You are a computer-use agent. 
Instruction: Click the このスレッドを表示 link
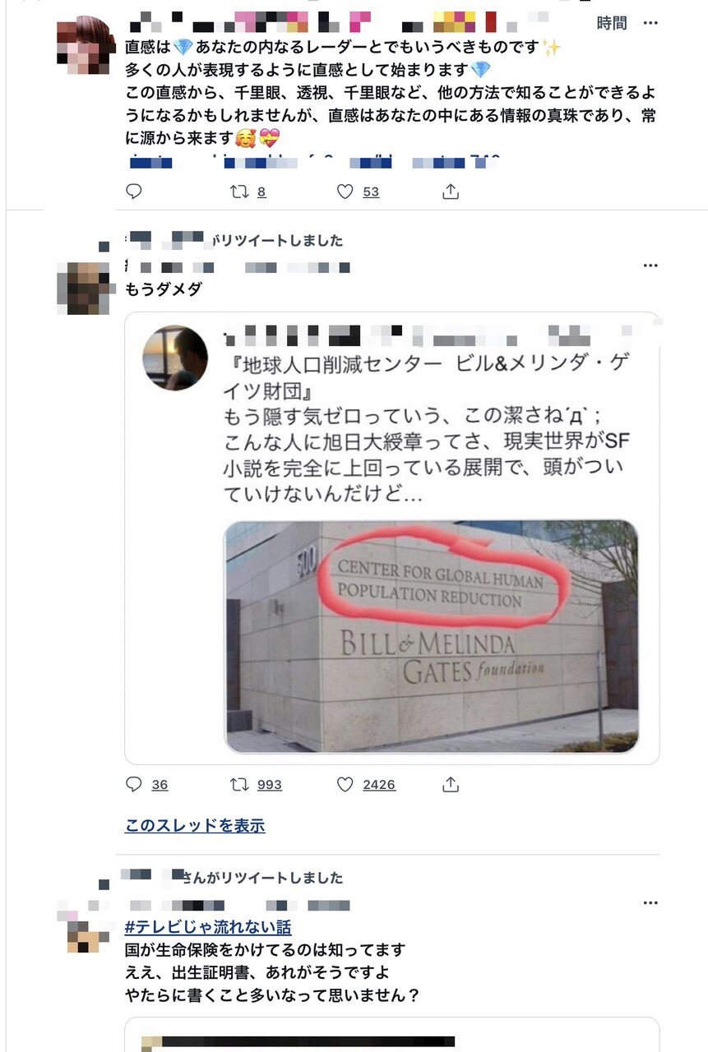tap(195, 826)
